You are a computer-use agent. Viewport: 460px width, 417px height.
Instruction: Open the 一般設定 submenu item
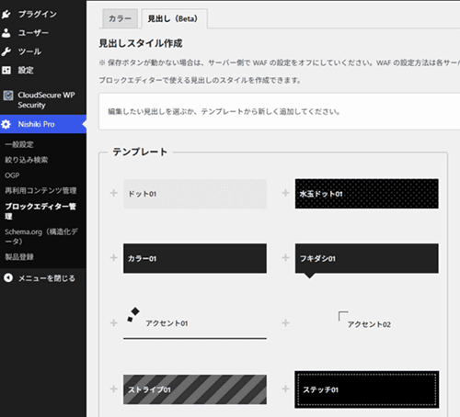coord(19,144)
